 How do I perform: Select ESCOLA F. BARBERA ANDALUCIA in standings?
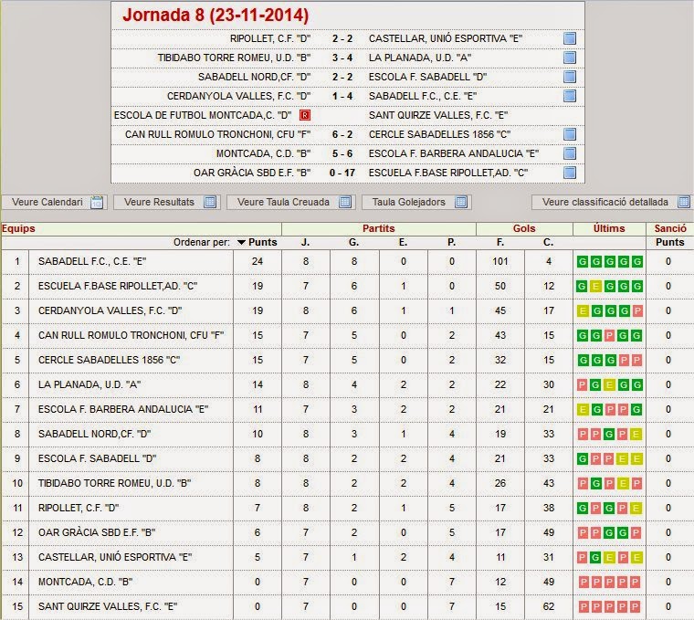point(123,409)
